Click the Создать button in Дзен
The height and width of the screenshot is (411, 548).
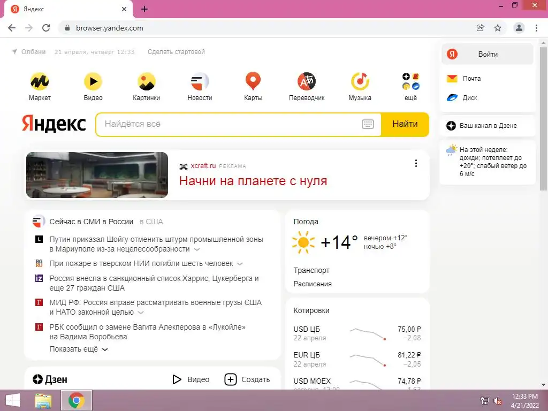point(247,379)
